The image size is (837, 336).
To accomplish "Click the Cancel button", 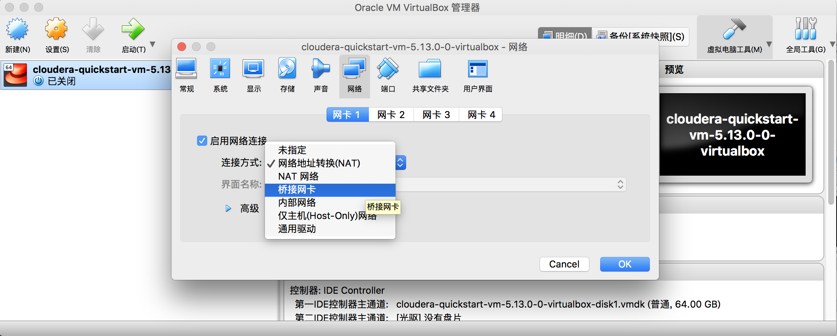I will (564, 264).
